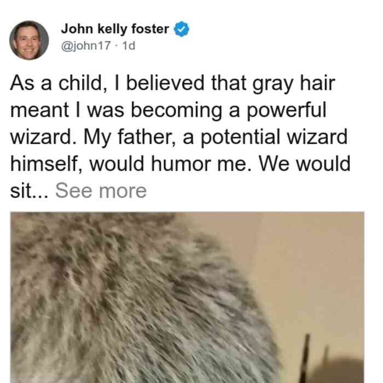383x383 pixels.
Task: Click the dark thin object in photo
Action: (x=305, y=358)
